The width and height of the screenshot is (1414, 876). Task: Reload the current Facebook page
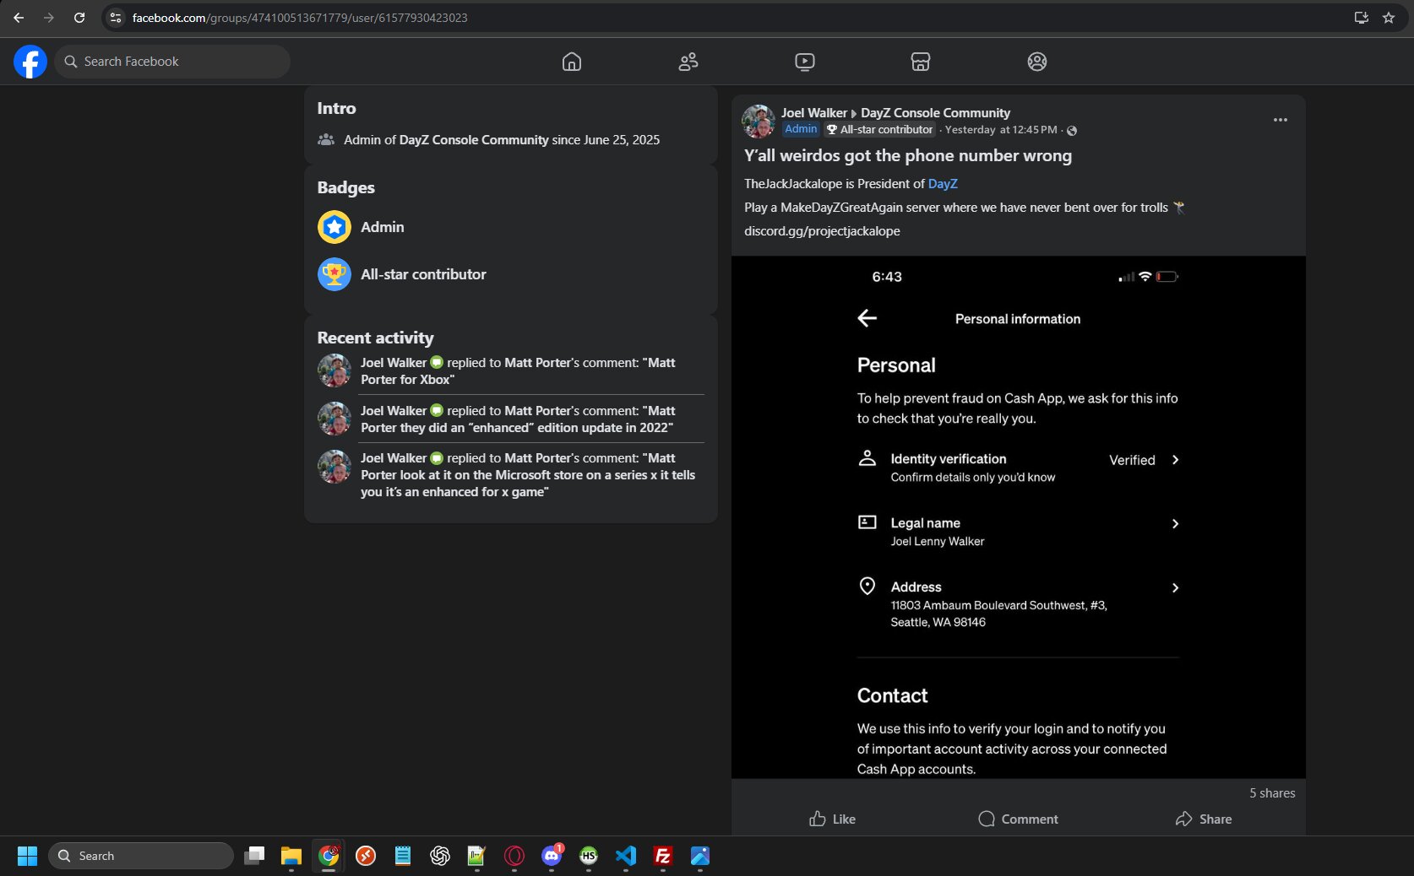point(79,18)
